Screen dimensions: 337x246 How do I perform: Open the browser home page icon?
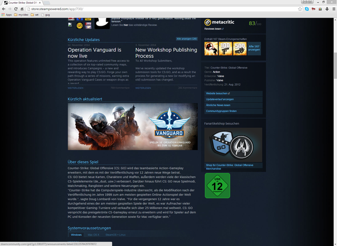[22, 9]
